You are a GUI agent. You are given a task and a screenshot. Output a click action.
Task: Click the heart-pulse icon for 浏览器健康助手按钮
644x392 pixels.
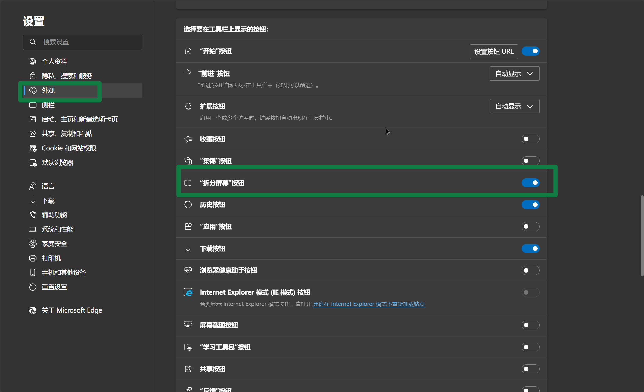click(188, 270)
